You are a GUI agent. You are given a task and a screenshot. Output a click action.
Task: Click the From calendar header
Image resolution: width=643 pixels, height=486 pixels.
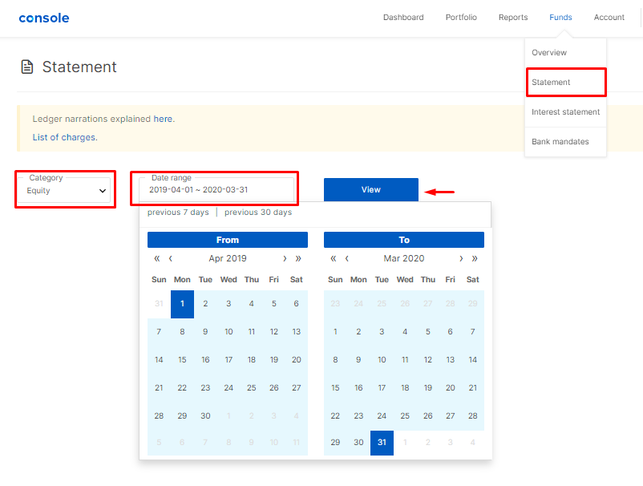228,240
